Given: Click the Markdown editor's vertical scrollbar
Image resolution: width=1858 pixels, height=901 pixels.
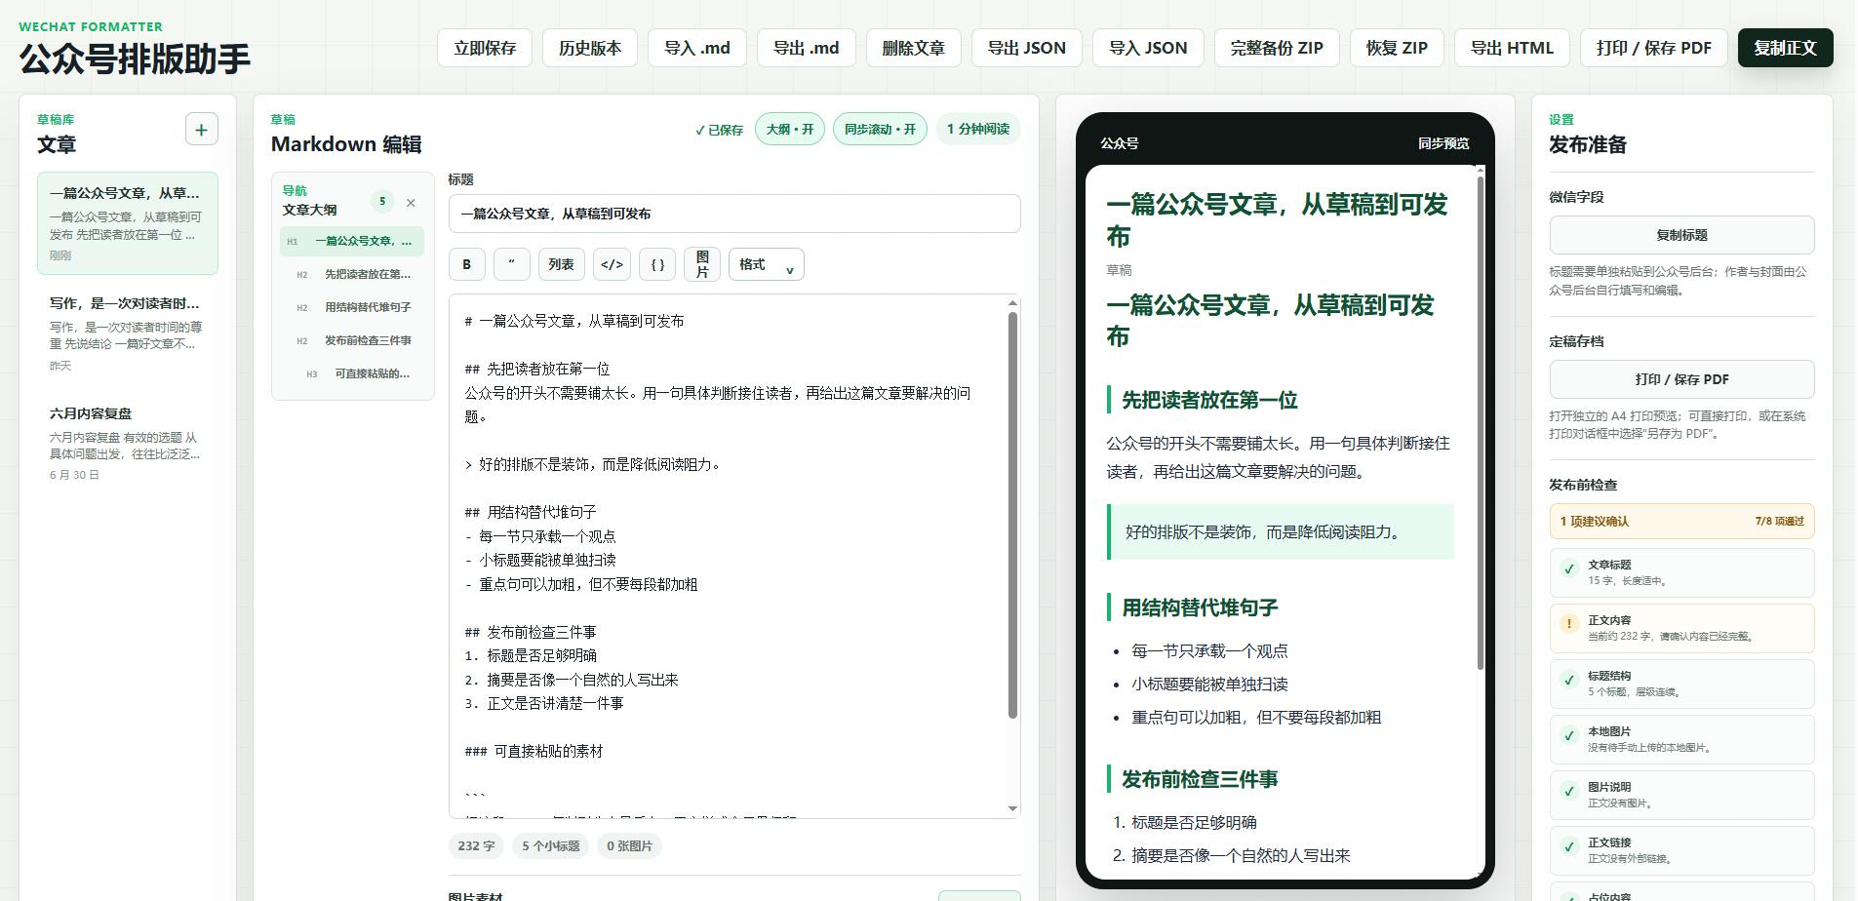Looking at the screenshot, I should tap(1012, 515).
